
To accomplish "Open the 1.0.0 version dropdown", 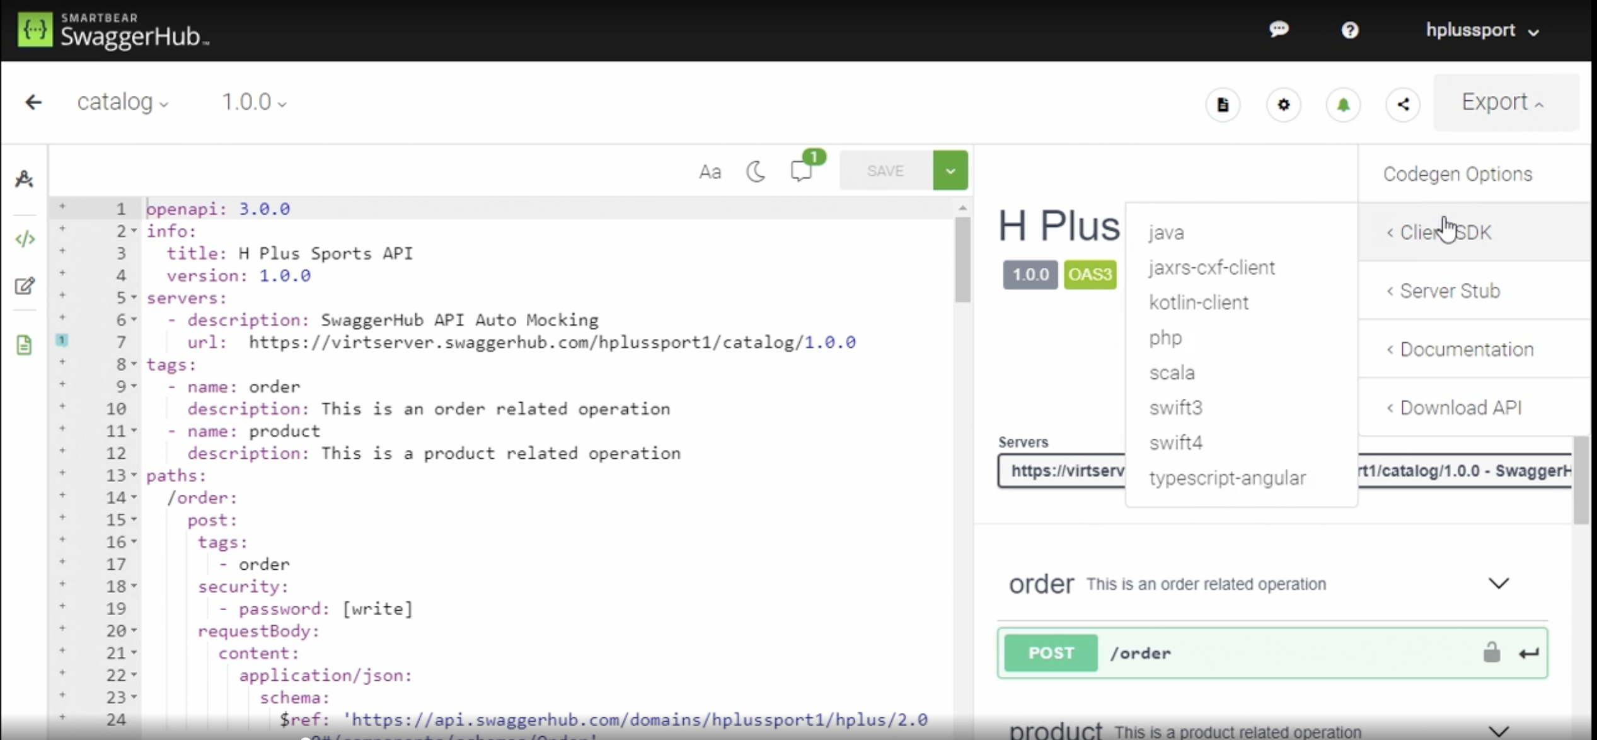I will tap(253, 102).
